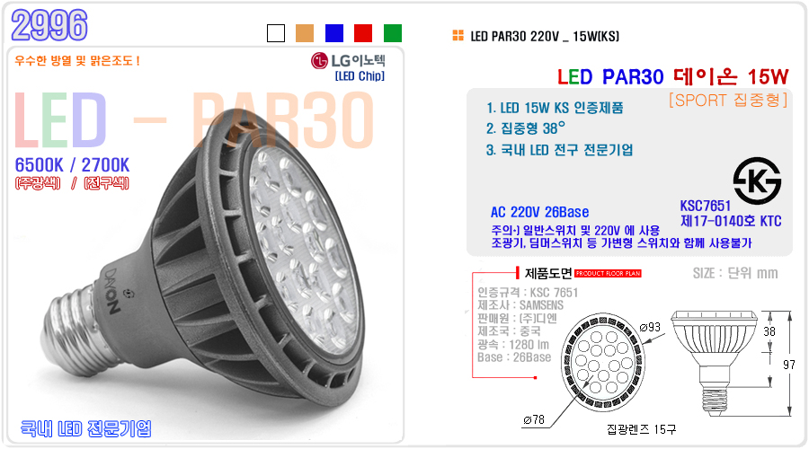
Task: Click the LG Innotek logo
Action: 348,61
